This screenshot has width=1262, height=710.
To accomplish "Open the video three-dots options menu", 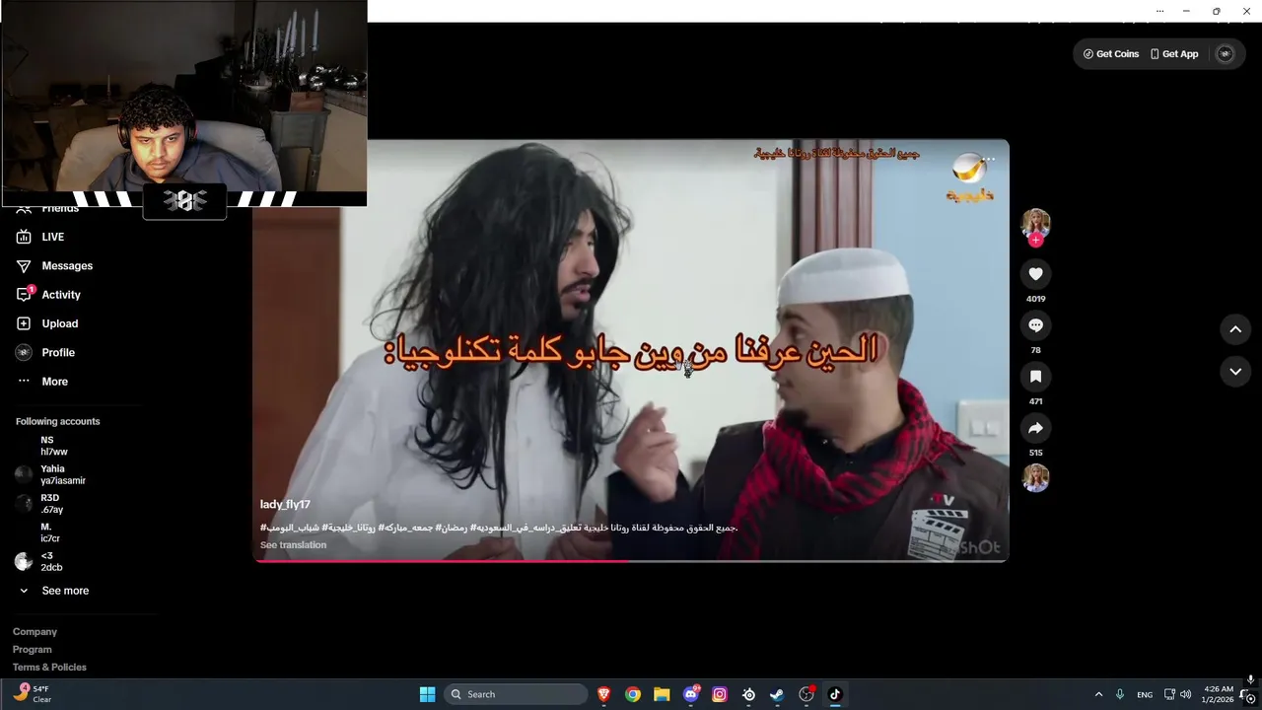I will click(989, 159).
